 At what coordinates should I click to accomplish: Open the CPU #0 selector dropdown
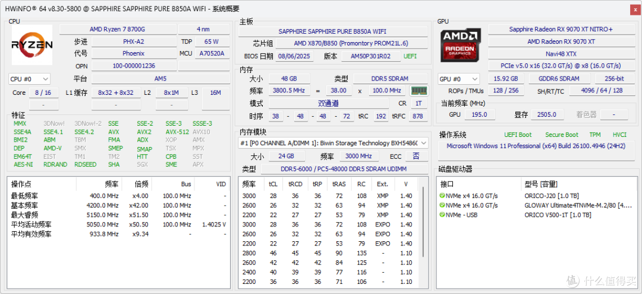[x=30, y=79]
